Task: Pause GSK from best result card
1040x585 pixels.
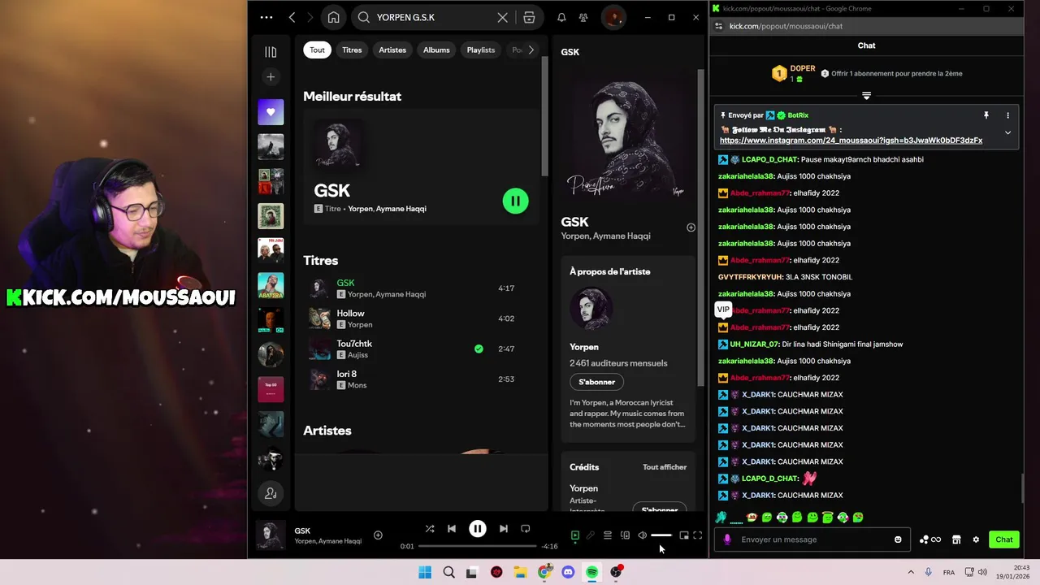Action: (x=515, y=201)
